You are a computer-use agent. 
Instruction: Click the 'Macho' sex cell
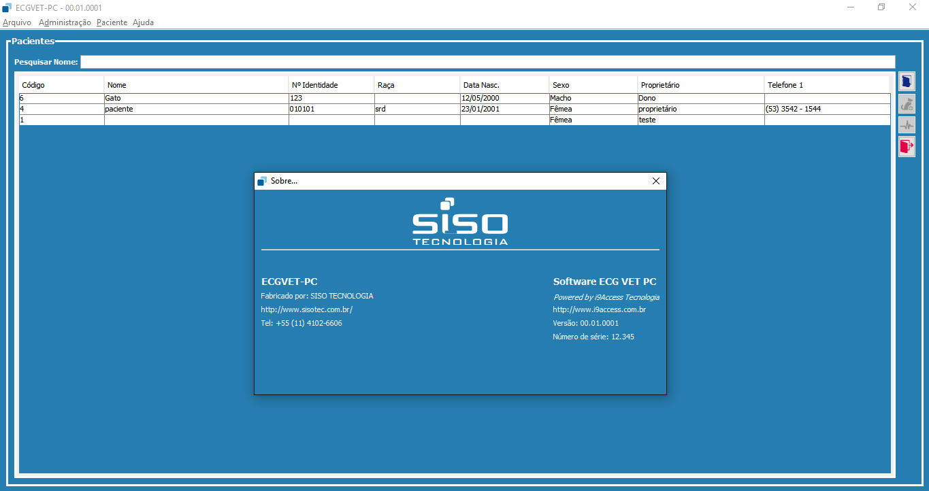tap(593, 99)
